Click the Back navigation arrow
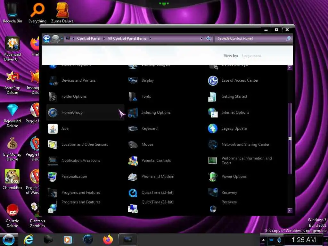328x246 pixels. pyautogui.click(x=47, y=39)
